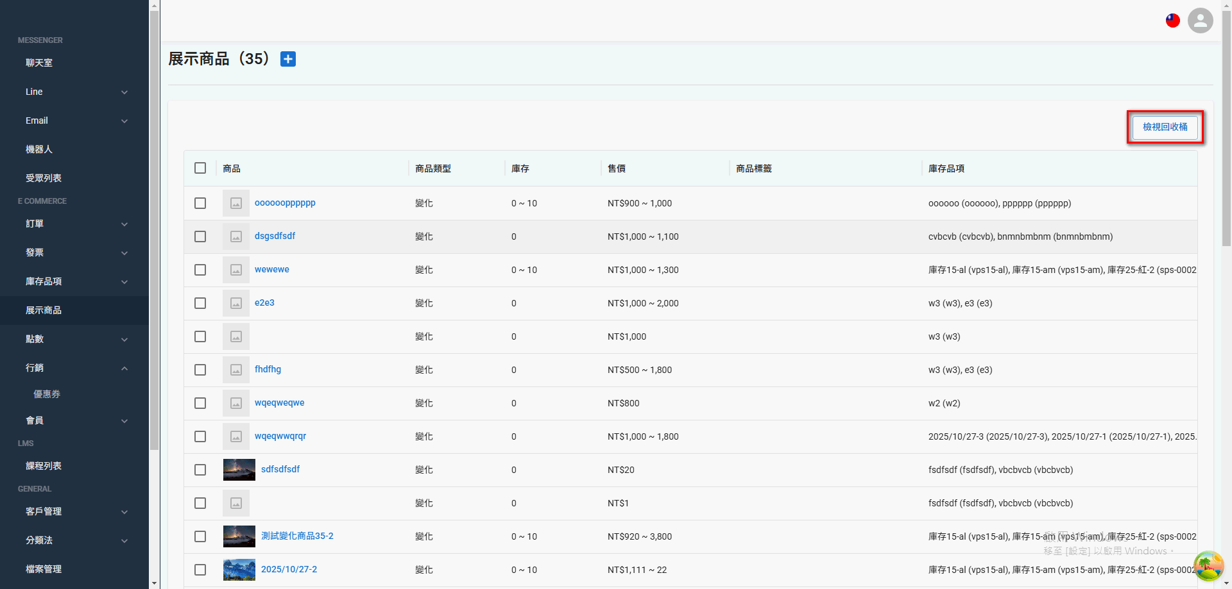Screen dimensions: 1232x589
Task: Open 檔案管理 in the sidebar
Action: coord(74,569)
